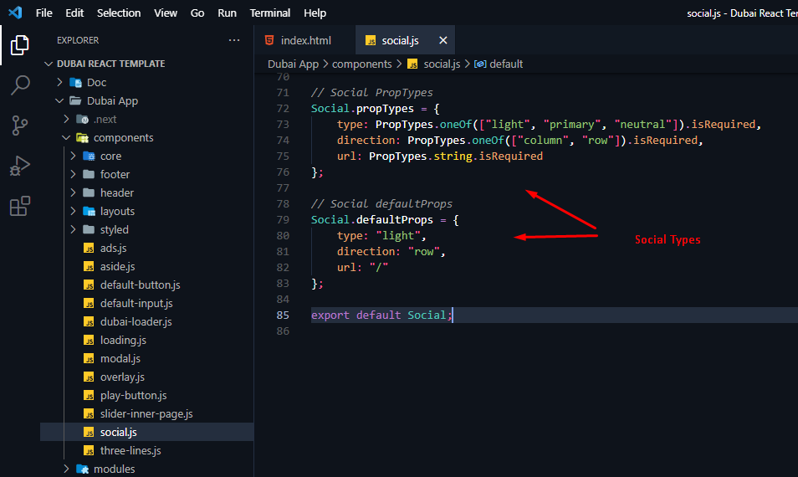Click social.js in the breadcrumb
The width and height of the screenshot is (798, 477).
(x=442, y=64)
